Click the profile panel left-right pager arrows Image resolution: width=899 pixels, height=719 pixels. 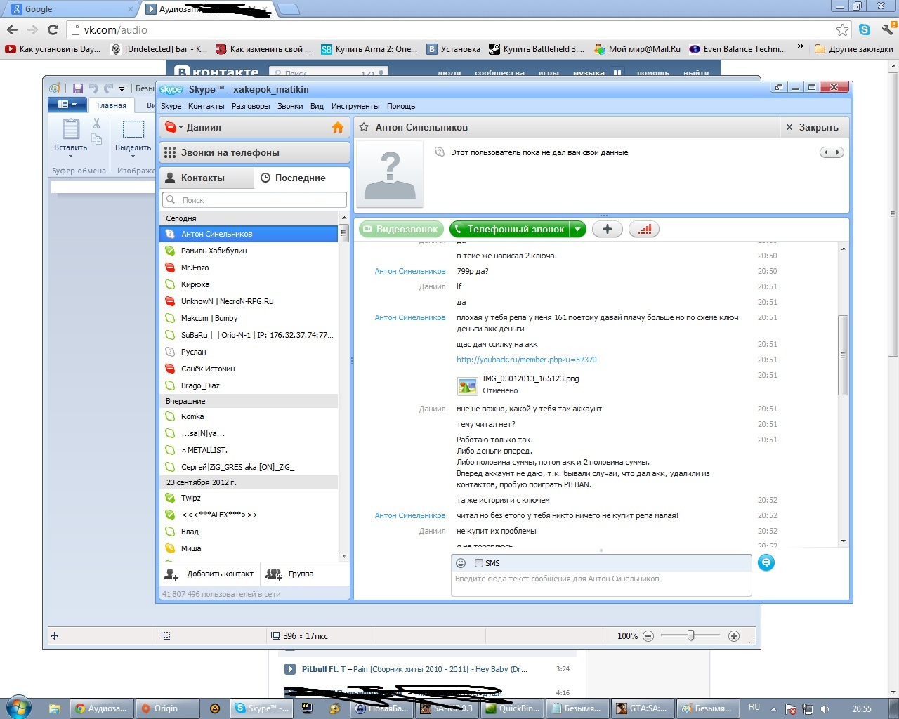[832, 152]
